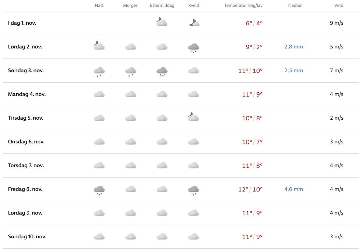The image size is (359, 251).
Task: Expand the Søndag 10. nov. row
Action: pos(27,237)
